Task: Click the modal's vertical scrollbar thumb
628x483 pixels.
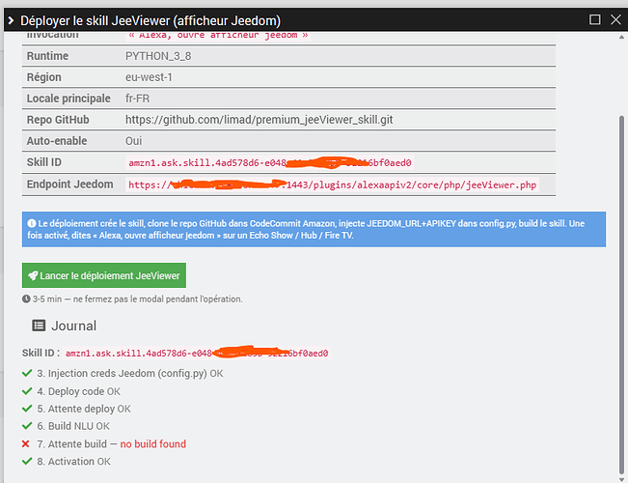Action: tap(621, 295)
